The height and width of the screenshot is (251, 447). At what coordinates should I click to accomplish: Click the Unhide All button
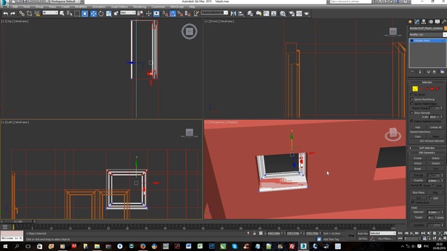click(436, 127)
